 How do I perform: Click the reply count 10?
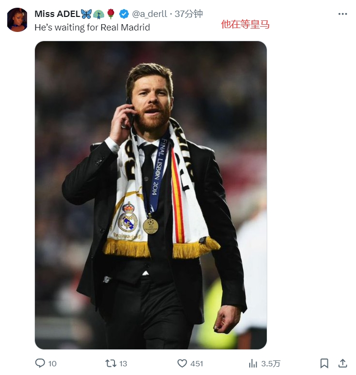point(52,363)
